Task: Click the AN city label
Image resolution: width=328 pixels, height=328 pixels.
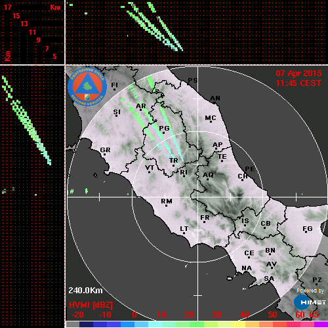Action: 215,98
